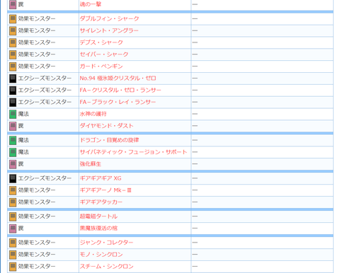Click the orange monster icon in ジャンク・コレクター row
The image size is (340, 273).
pos(13,243)
